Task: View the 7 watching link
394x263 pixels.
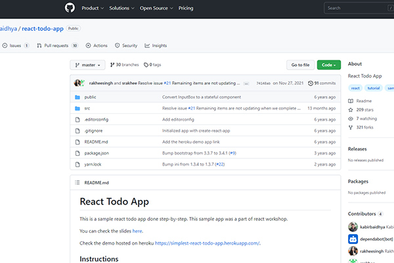Action: tap(362, 118)
